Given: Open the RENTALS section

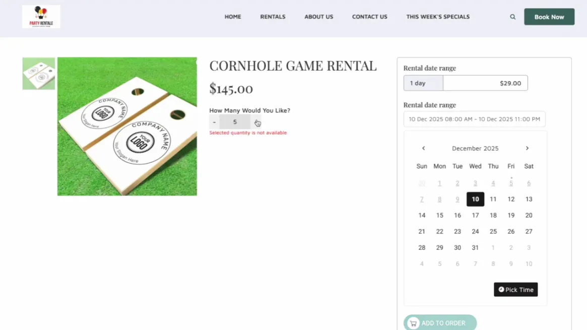Looking at the screenshot, I should pyautogui.click(x=273, y=17).
